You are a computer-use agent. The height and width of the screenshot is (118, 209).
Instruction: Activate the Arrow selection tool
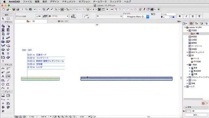pyautogui.click(x=3, y=18)
